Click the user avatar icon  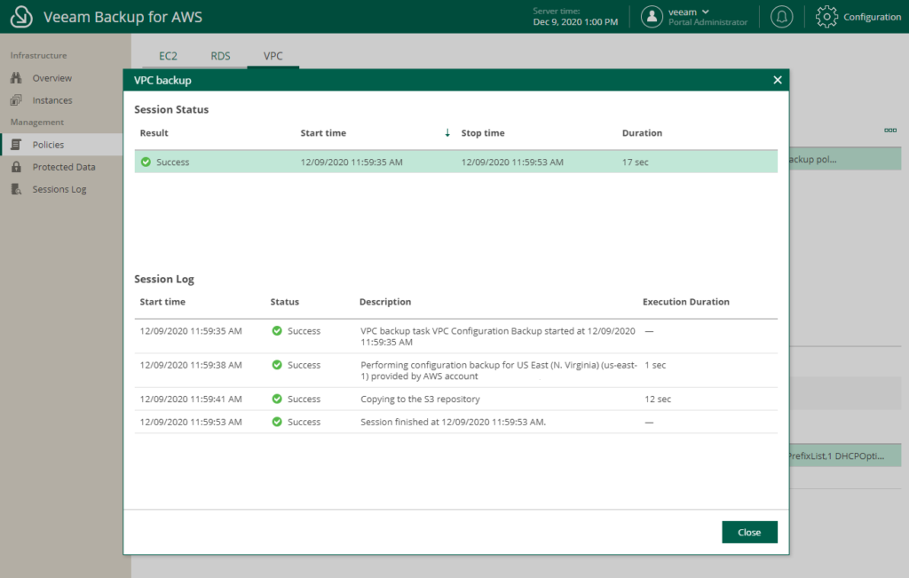pos(652,17)
